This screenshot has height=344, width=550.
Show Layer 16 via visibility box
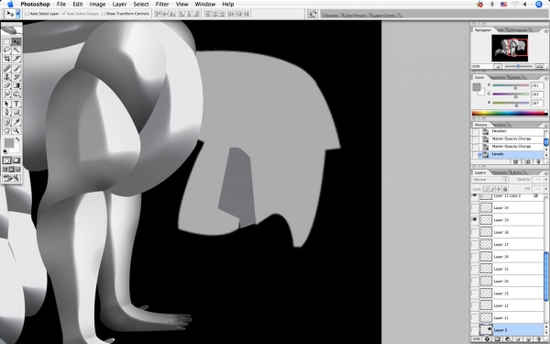[x=475, y=257]
